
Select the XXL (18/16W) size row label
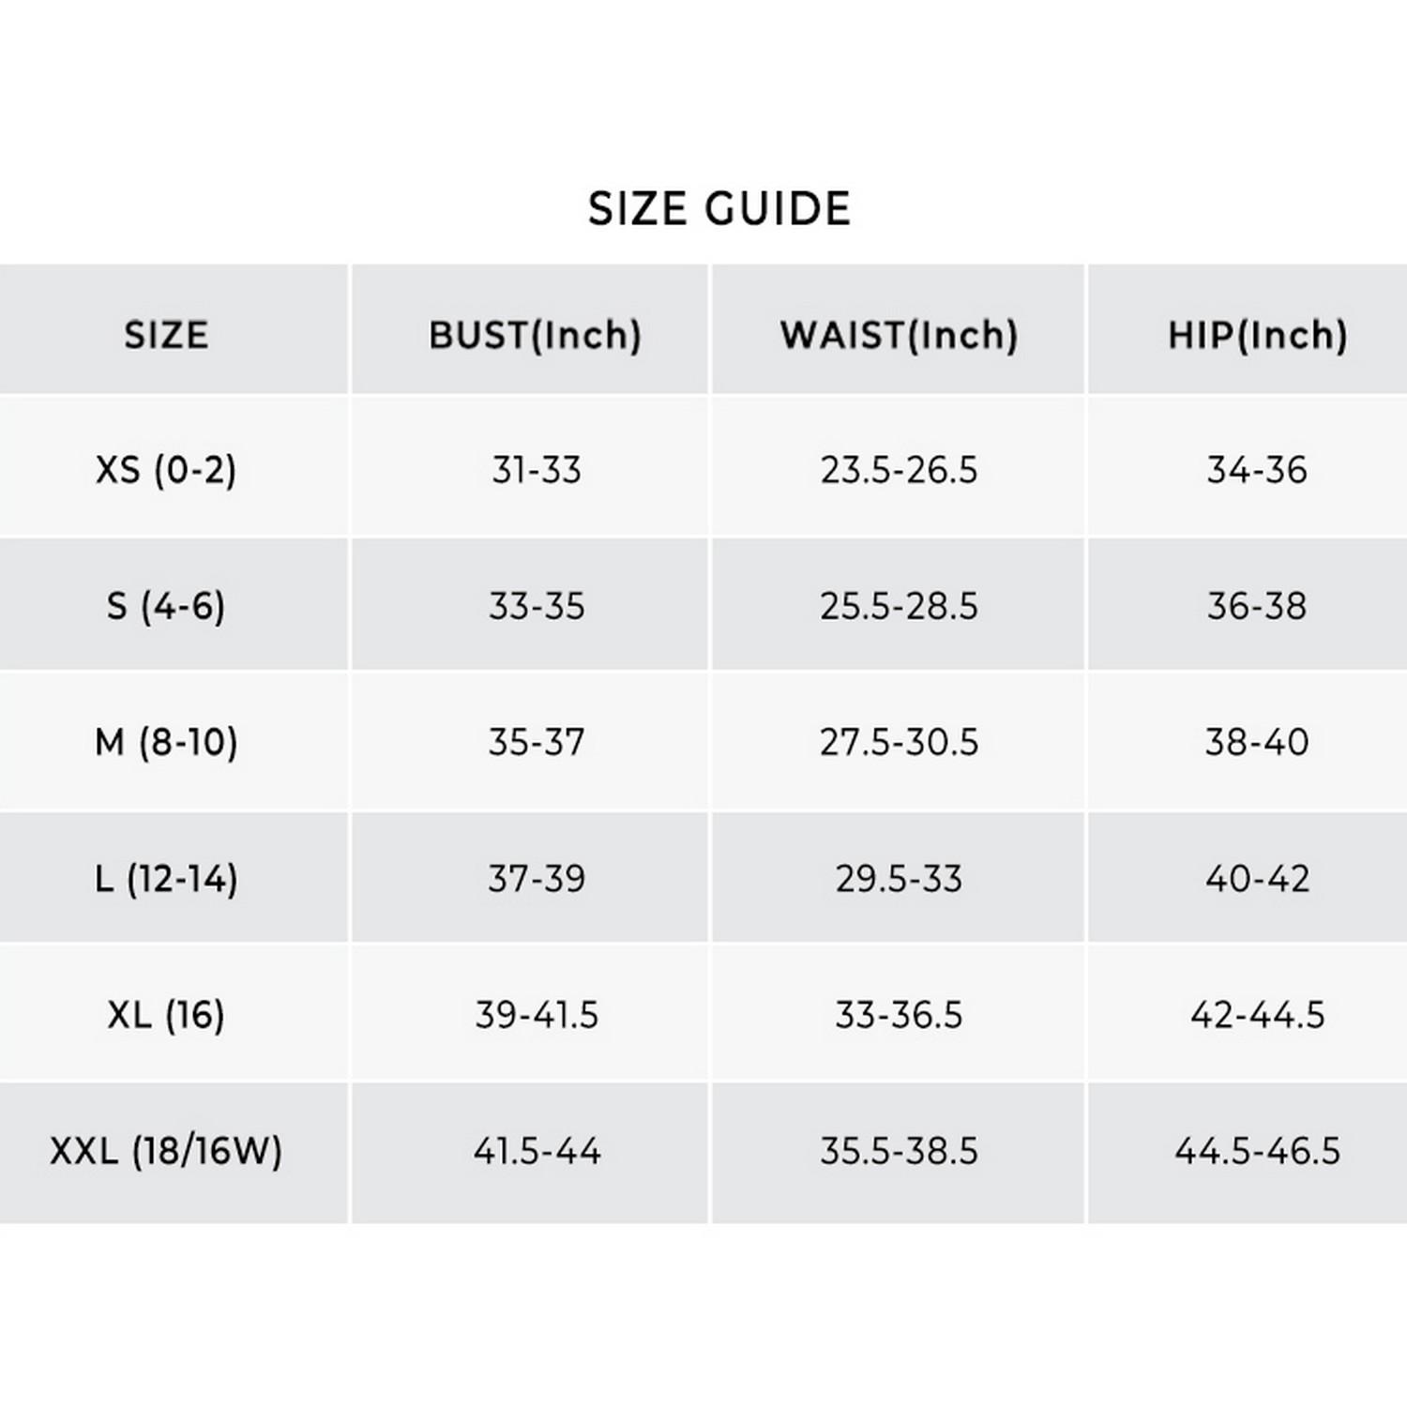pos(166,1151)
